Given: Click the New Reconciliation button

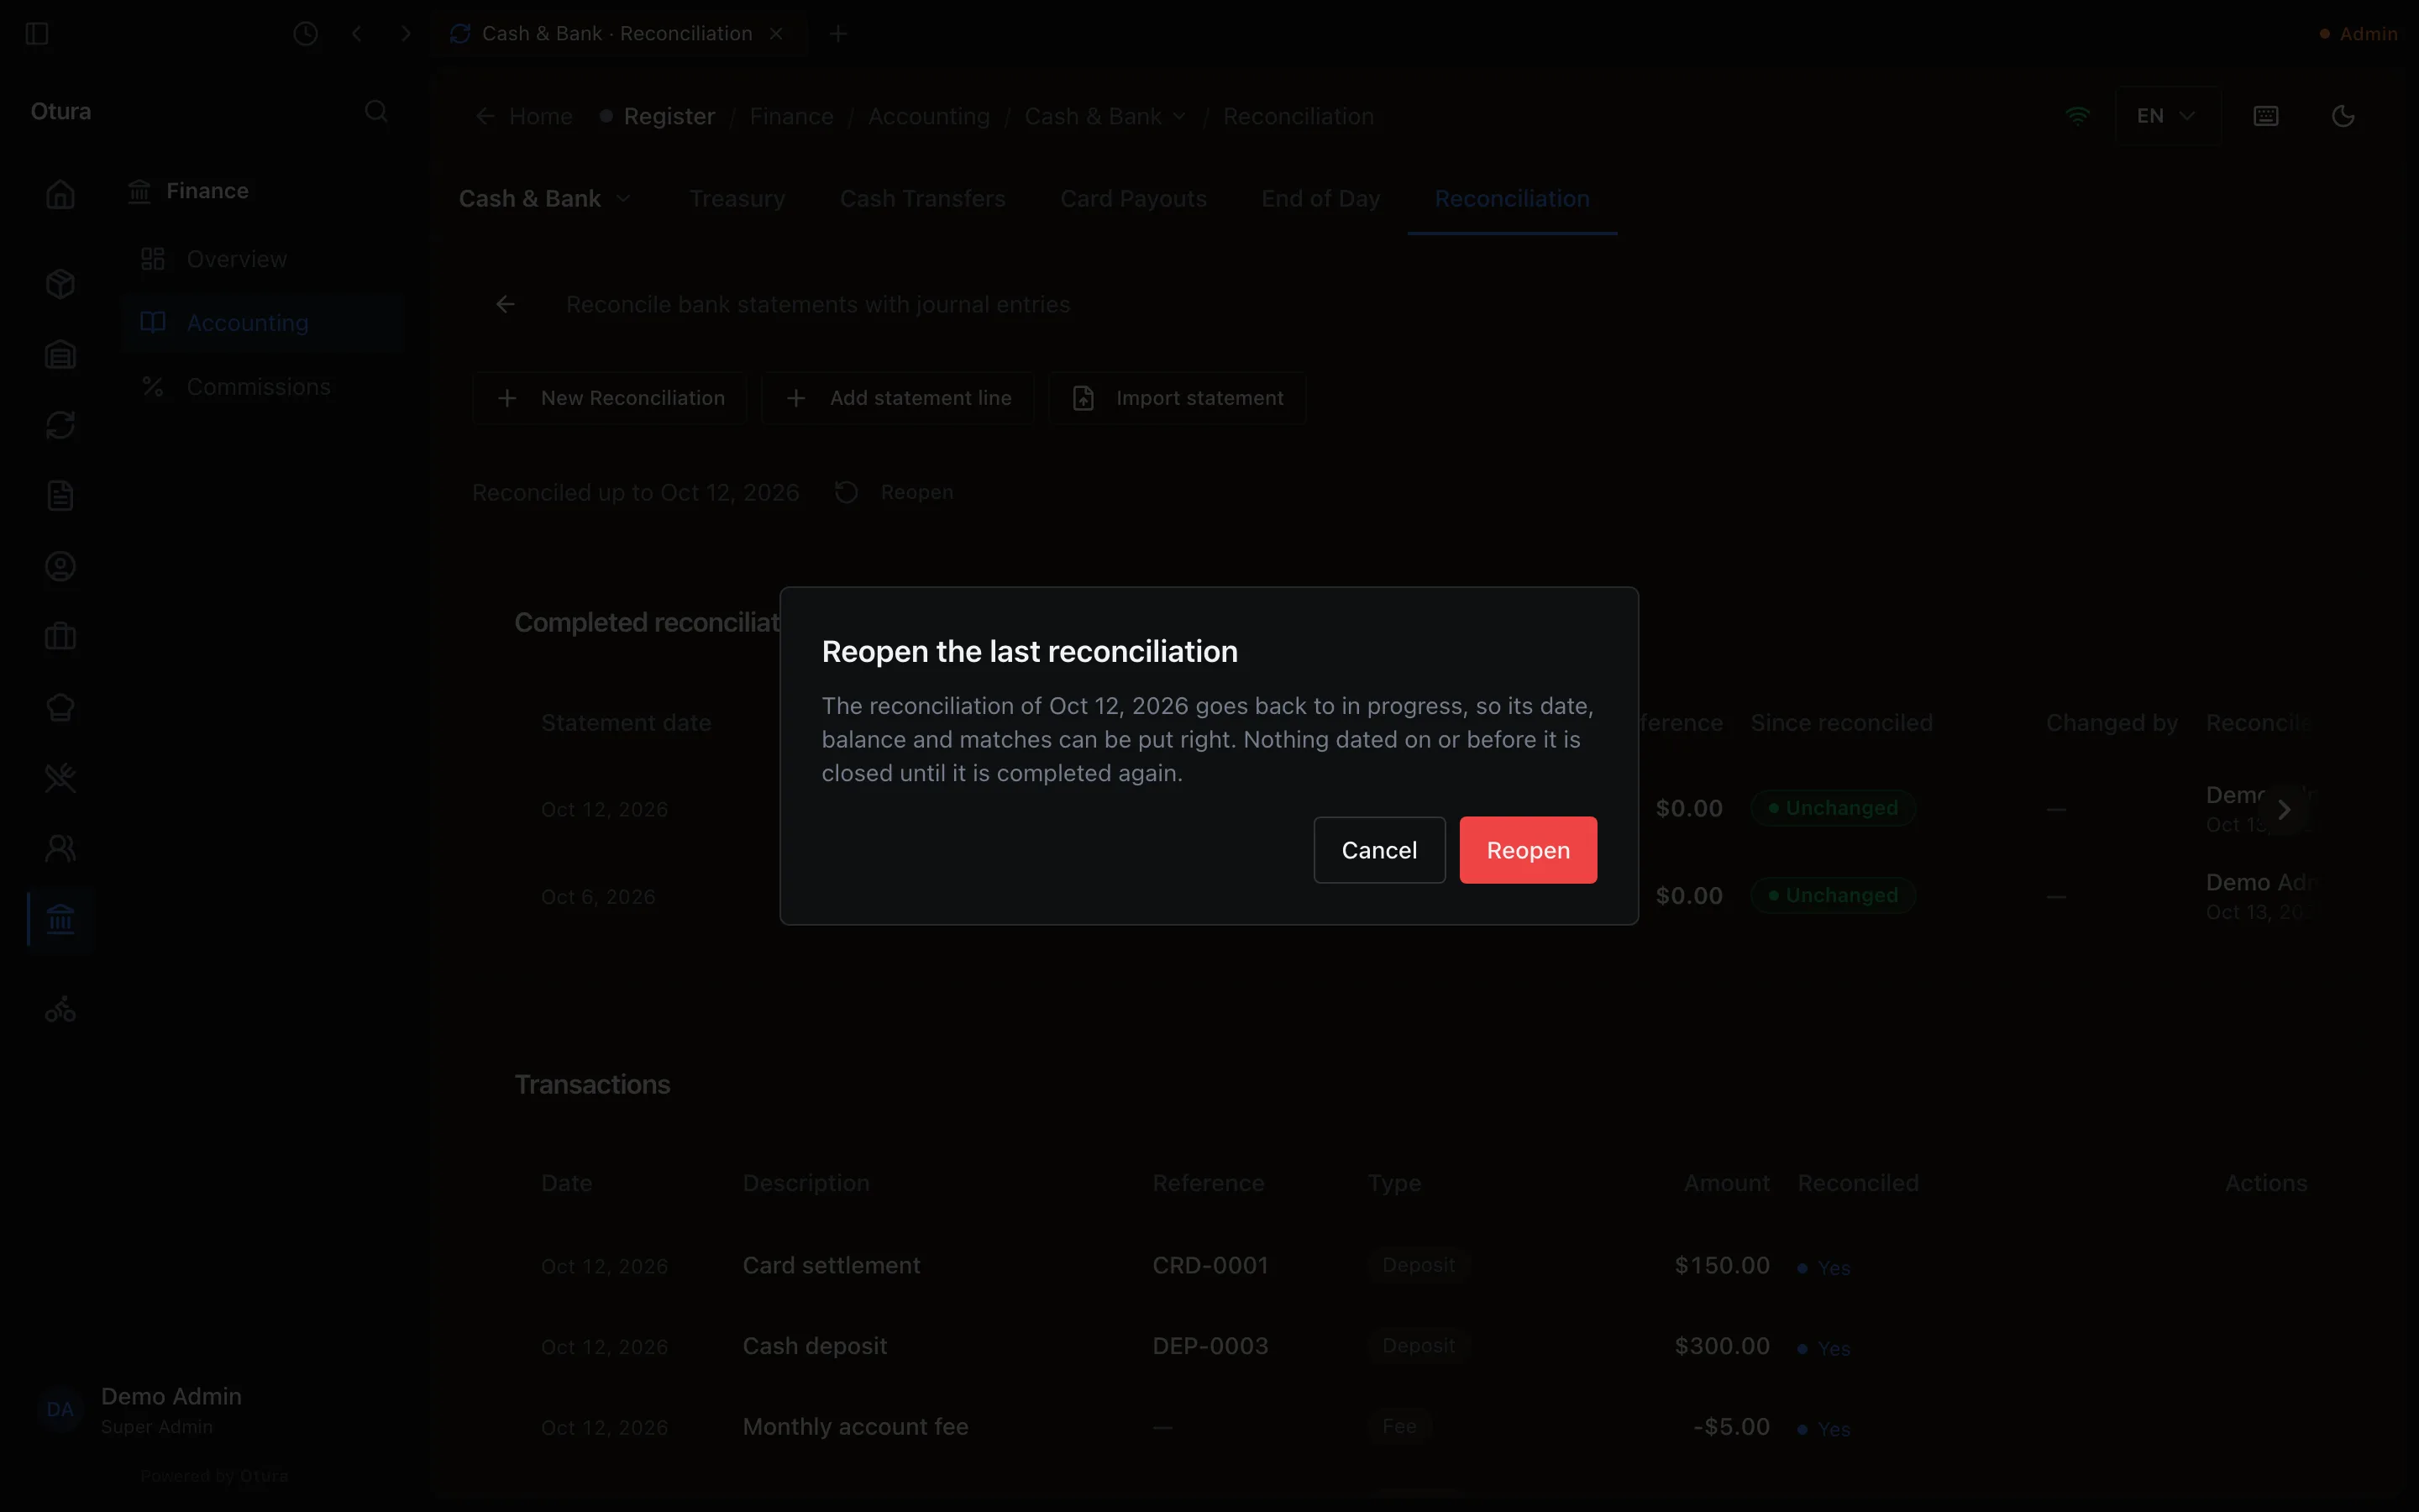Looking at the screenshot, I should [610, 398].
